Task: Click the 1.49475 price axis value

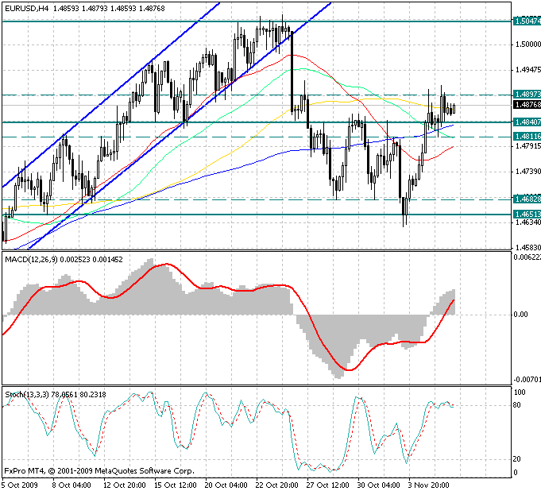Action: [x=527, y=70]
